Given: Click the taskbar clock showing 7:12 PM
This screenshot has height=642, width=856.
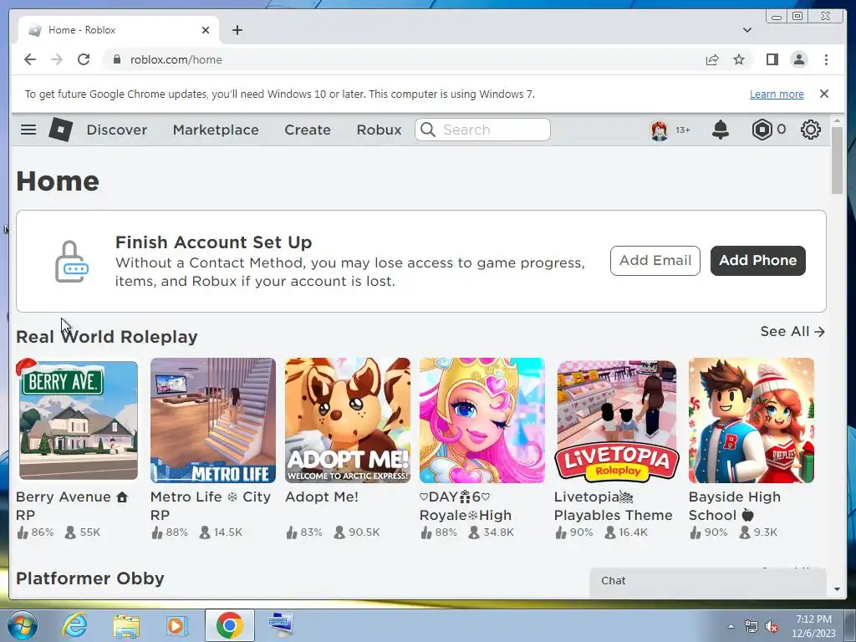Looking at the screenshot, I should coord(813,626).
